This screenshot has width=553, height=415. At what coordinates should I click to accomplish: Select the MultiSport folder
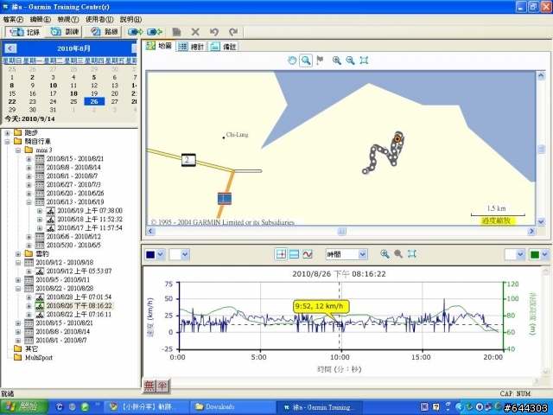click(38, 357)
